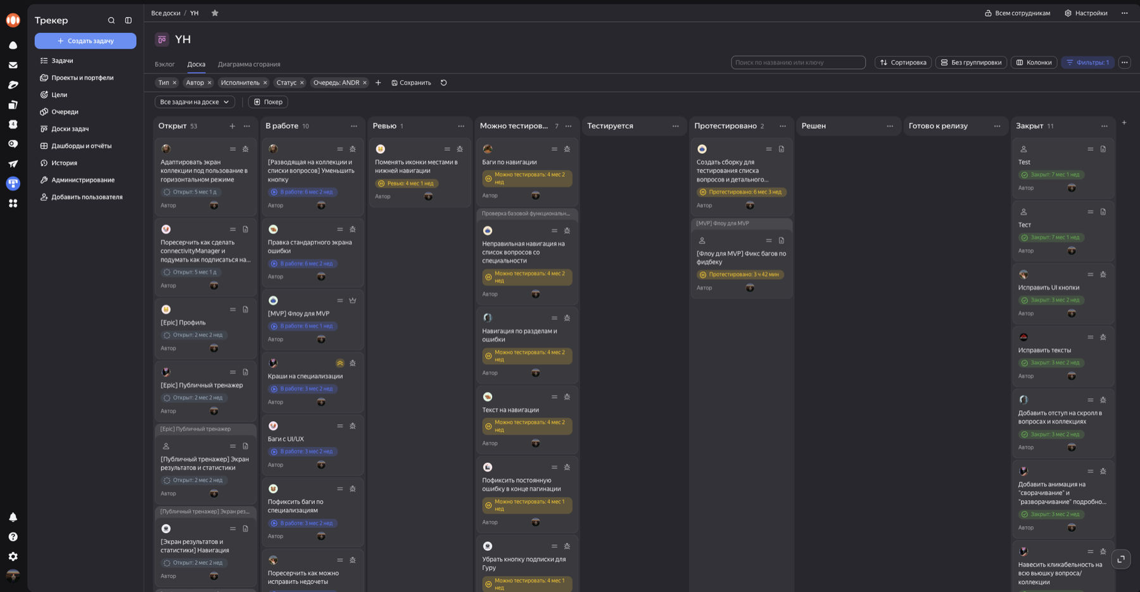
Task: Collapse the left sidebar panel
Action: click(129, 20)
